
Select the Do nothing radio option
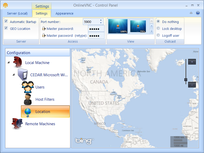point(158,21)
